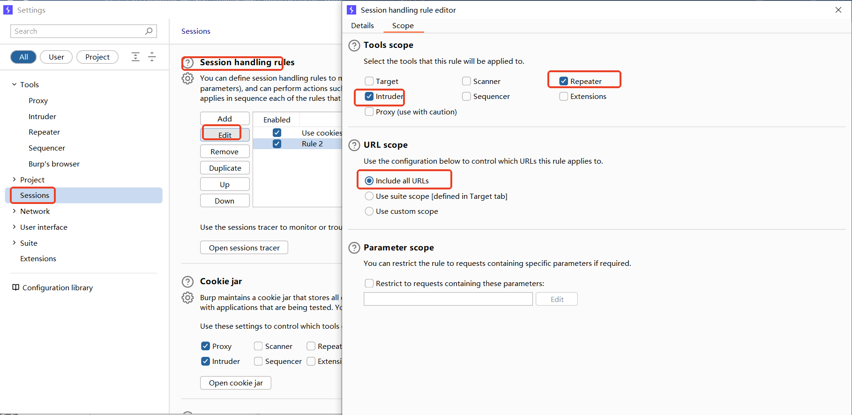Open Repeater settings under Tools
The image size is (852, 415).
(x=44, y=132)
